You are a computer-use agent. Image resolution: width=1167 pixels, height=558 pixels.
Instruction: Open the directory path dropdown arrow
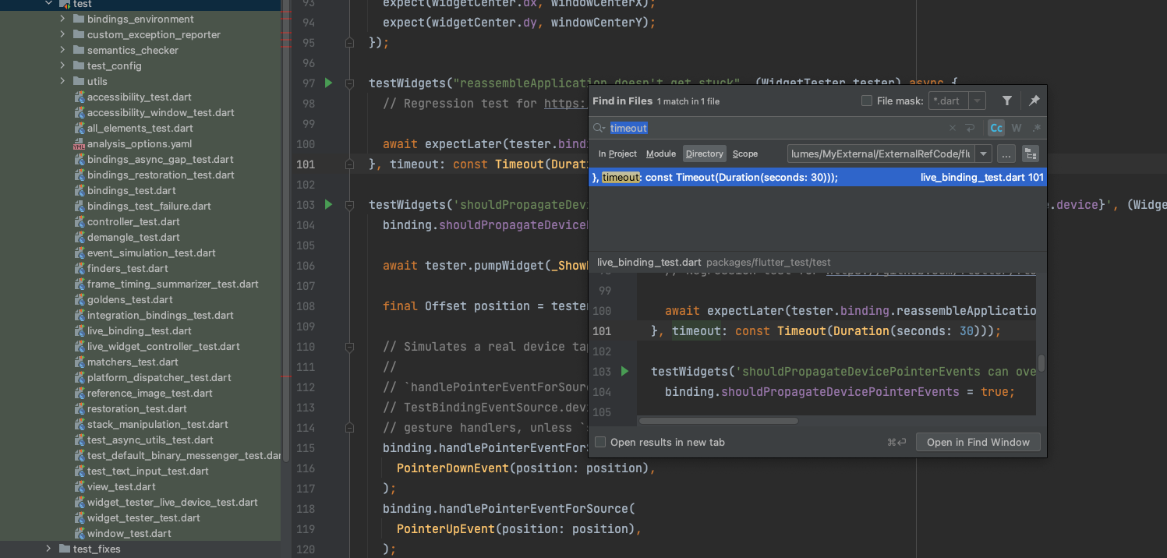pyautogui.click(x=984, y=154)
